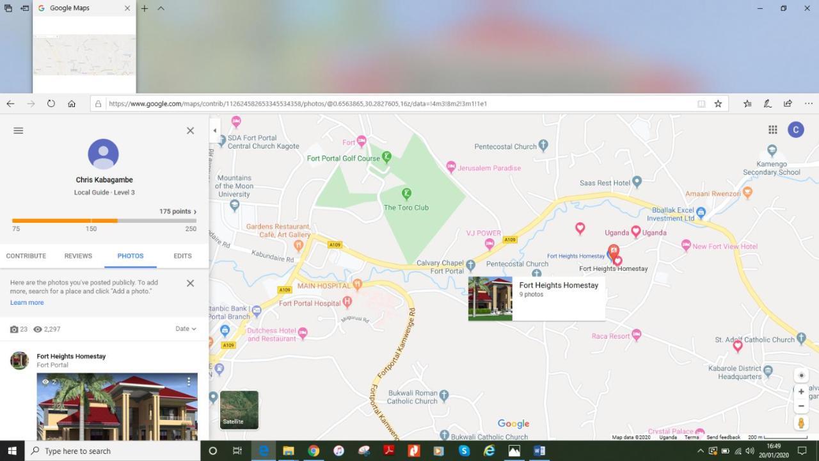Screen dimensions: 819x461
Task: Open the browser settings ellipsis menu
Action: [808, 104]
